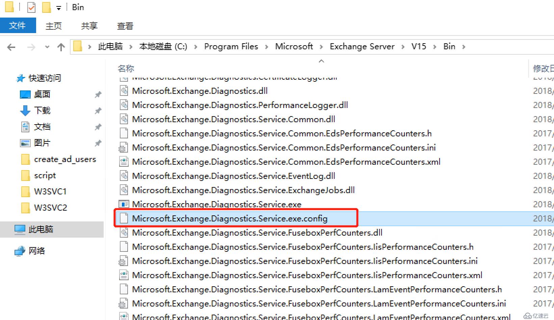This screenshot has width=554, height=320.
Task: Click the FuseboxPerfCounters.IisPerformanceCounters.h file icon
Action: pos(124,246)
